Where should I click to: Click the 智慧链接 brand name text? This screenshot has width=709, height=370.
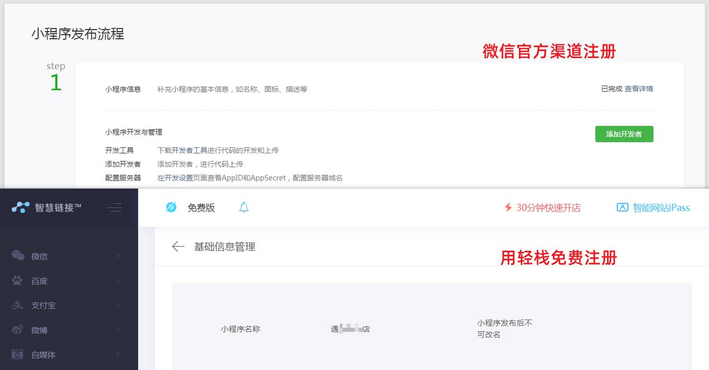pos(58,208)
